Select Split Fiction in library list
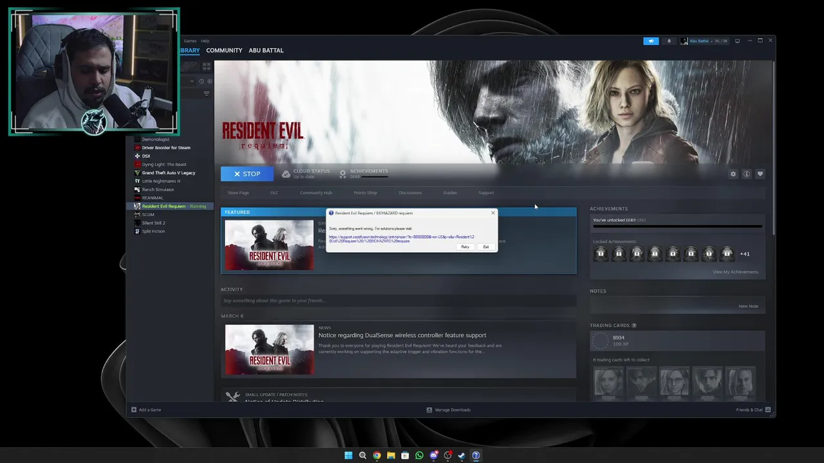 (x=153, y=232)
